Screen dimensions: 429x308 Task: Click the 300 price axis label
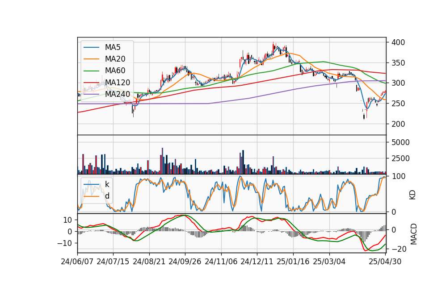coord(398,83)
